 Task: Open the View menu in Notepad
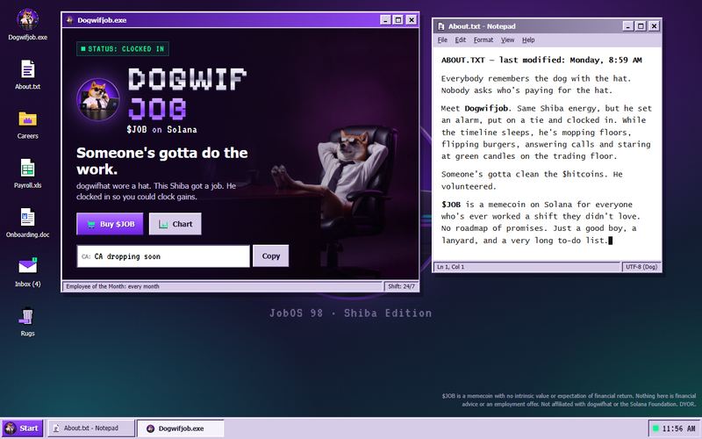(x=507, y=40)
